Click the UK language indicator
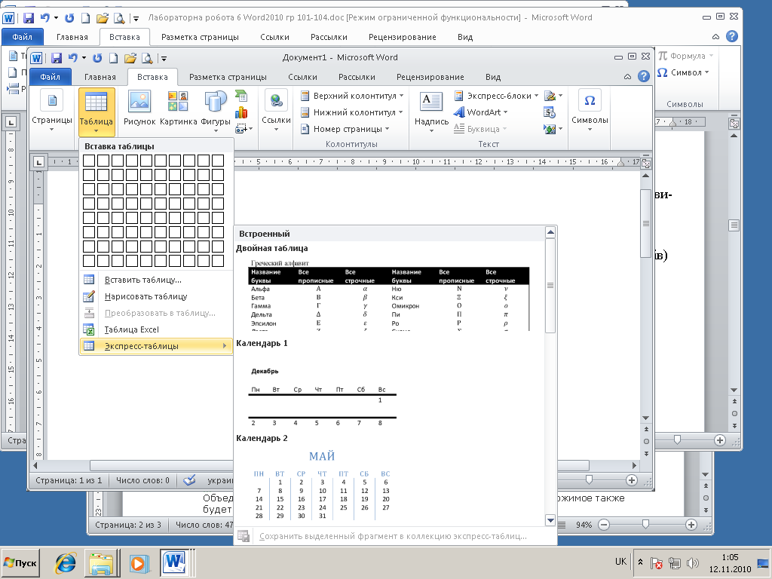This screenshot has height=579, width=772. [621, 561]
